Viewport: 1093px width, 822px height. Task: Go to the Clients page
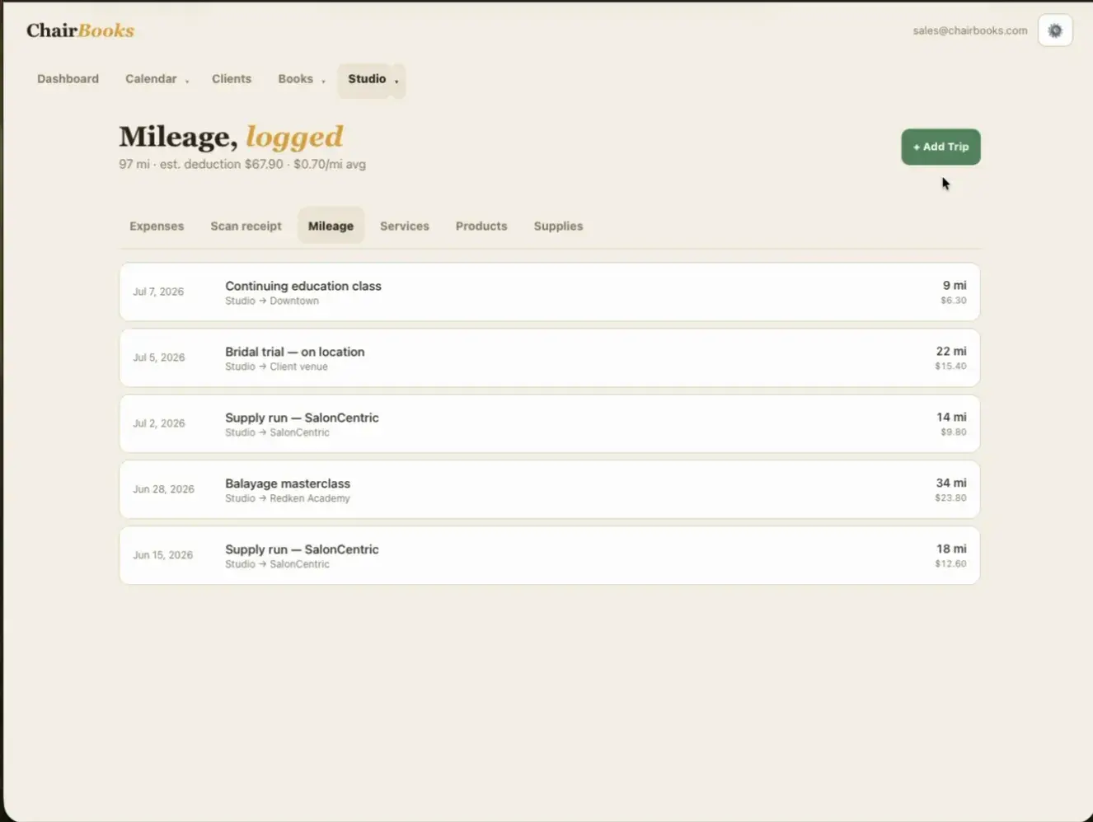pos(231,79)
